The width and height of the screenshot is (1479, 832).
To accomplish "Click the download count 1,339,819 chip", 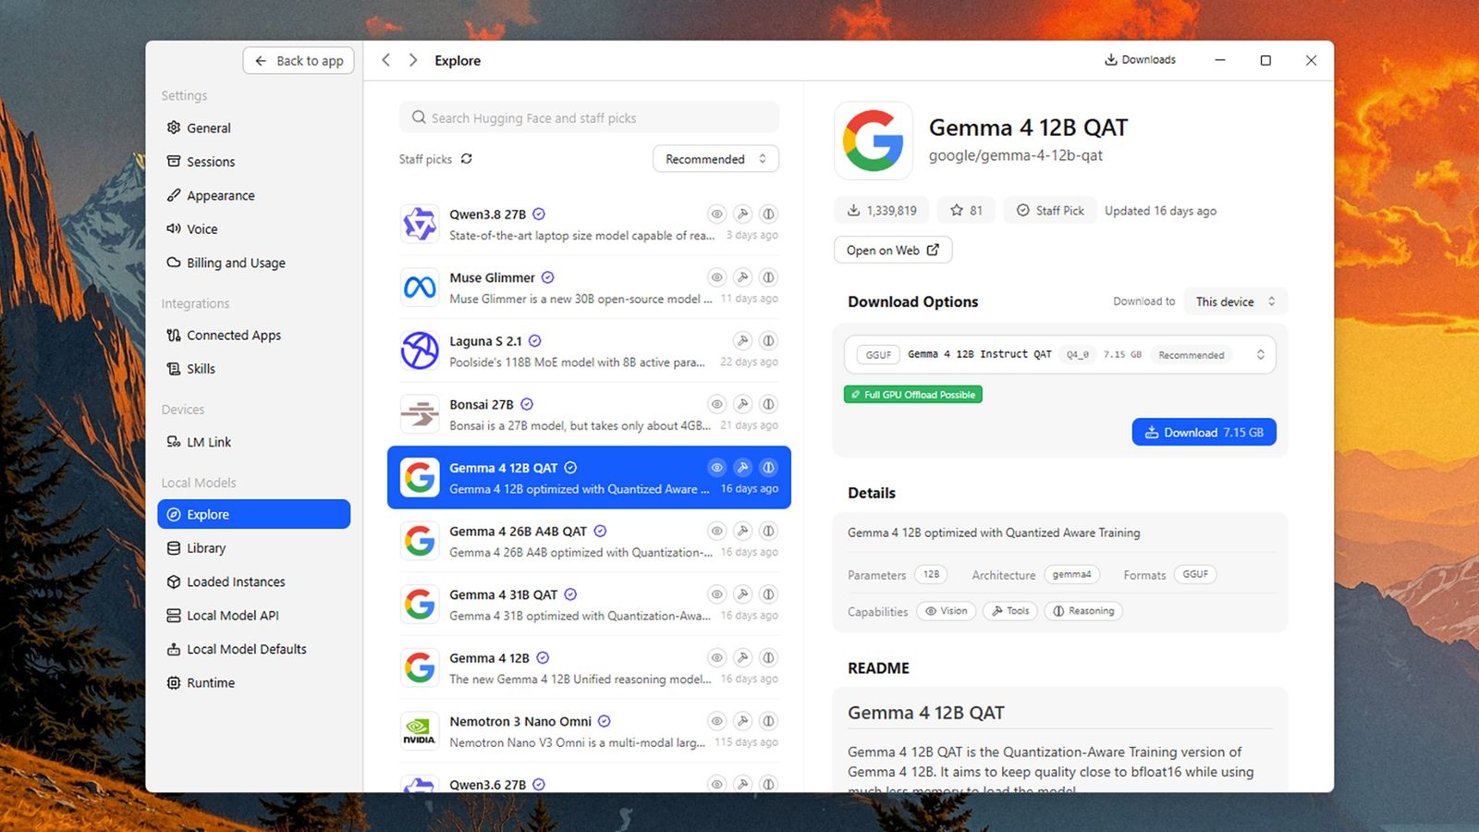I will point(882,211).
